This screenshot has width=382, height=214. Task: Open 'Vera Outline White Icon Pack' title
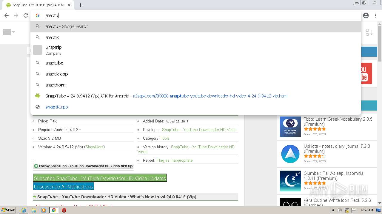tap(337, 203)
